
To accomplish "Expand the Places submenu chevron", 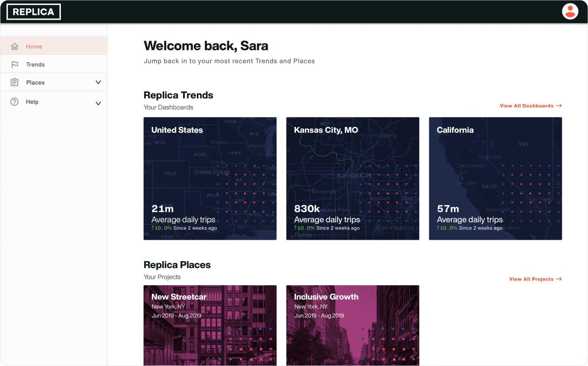I will pos(98,82).
